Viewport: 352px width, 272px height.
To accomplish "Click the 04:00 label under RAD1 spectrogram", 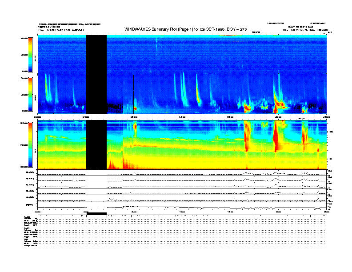I will coord(86,117).
